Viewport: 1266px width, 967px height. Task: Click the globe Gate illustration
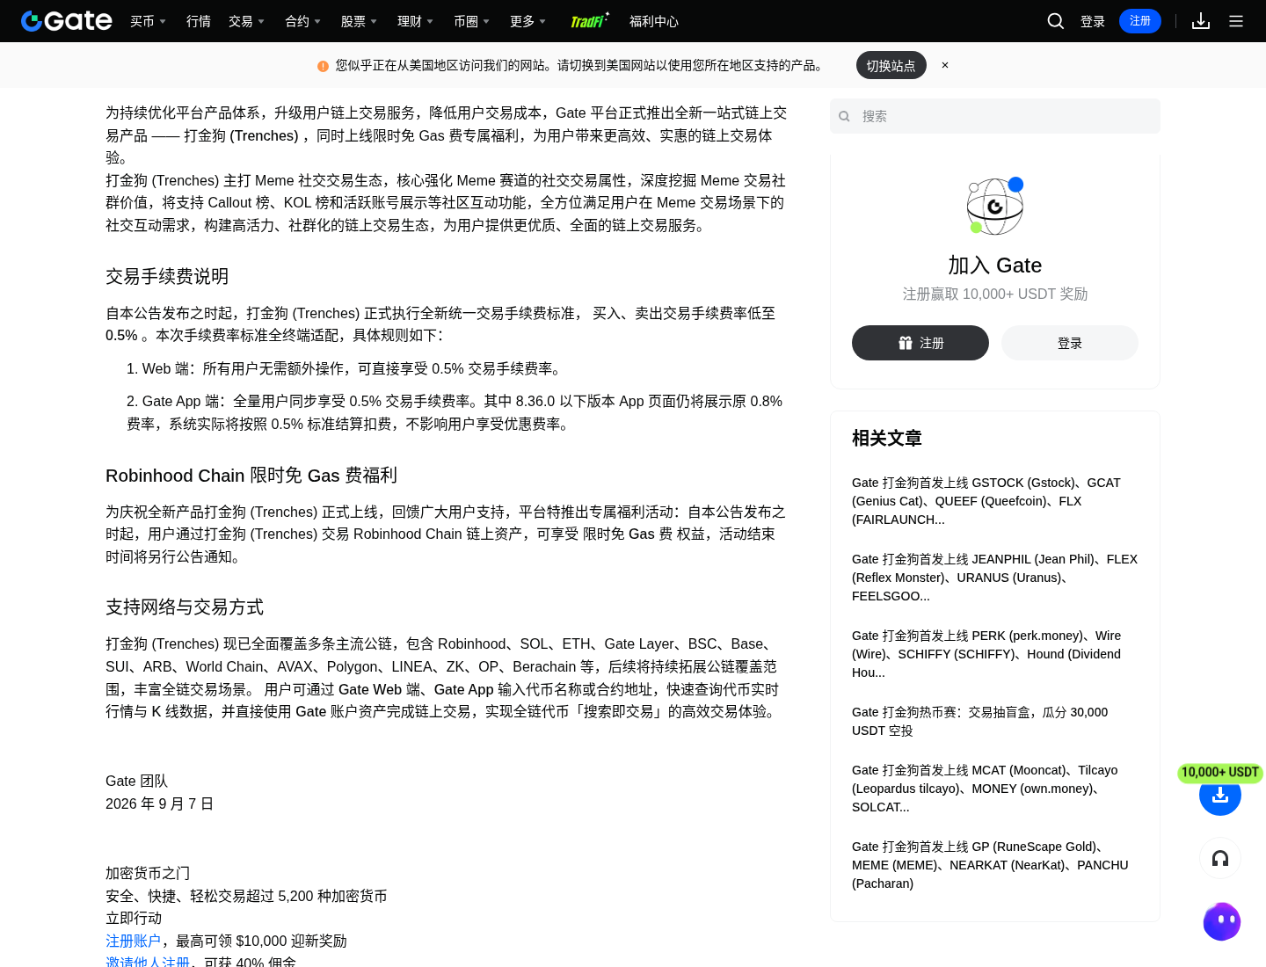995,207
